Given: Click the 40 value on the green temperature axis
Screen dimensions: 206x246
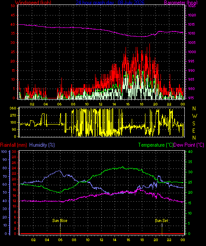Looking at the screenshot, I should tap(190, 152).
